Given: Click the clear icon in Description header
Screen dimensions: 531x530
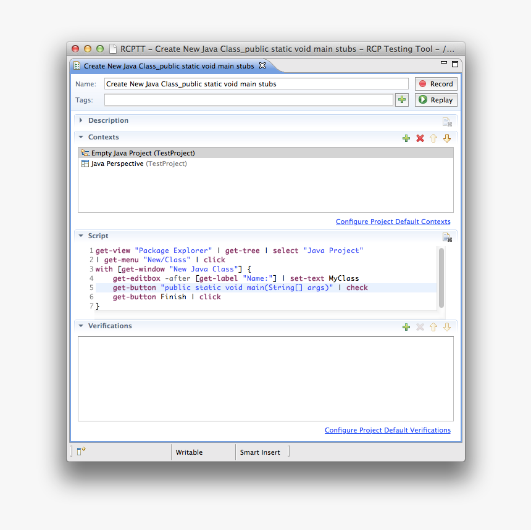Looking at the screenshot, I should (447, 122).
